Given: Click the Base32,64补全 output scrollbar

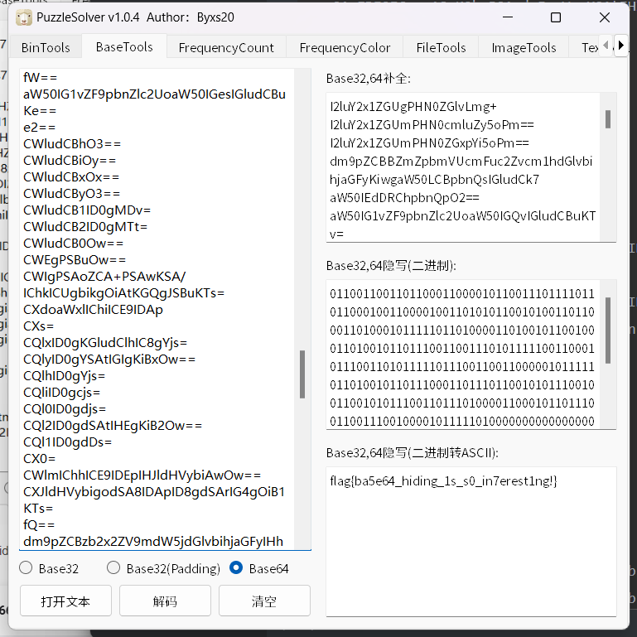Looking at the screenshot, I should (x=608, y=119).
